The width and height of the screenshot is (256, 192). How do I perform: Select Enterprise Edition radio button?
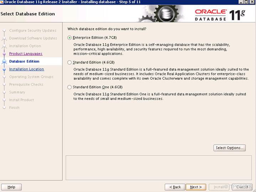click(70, 38)
